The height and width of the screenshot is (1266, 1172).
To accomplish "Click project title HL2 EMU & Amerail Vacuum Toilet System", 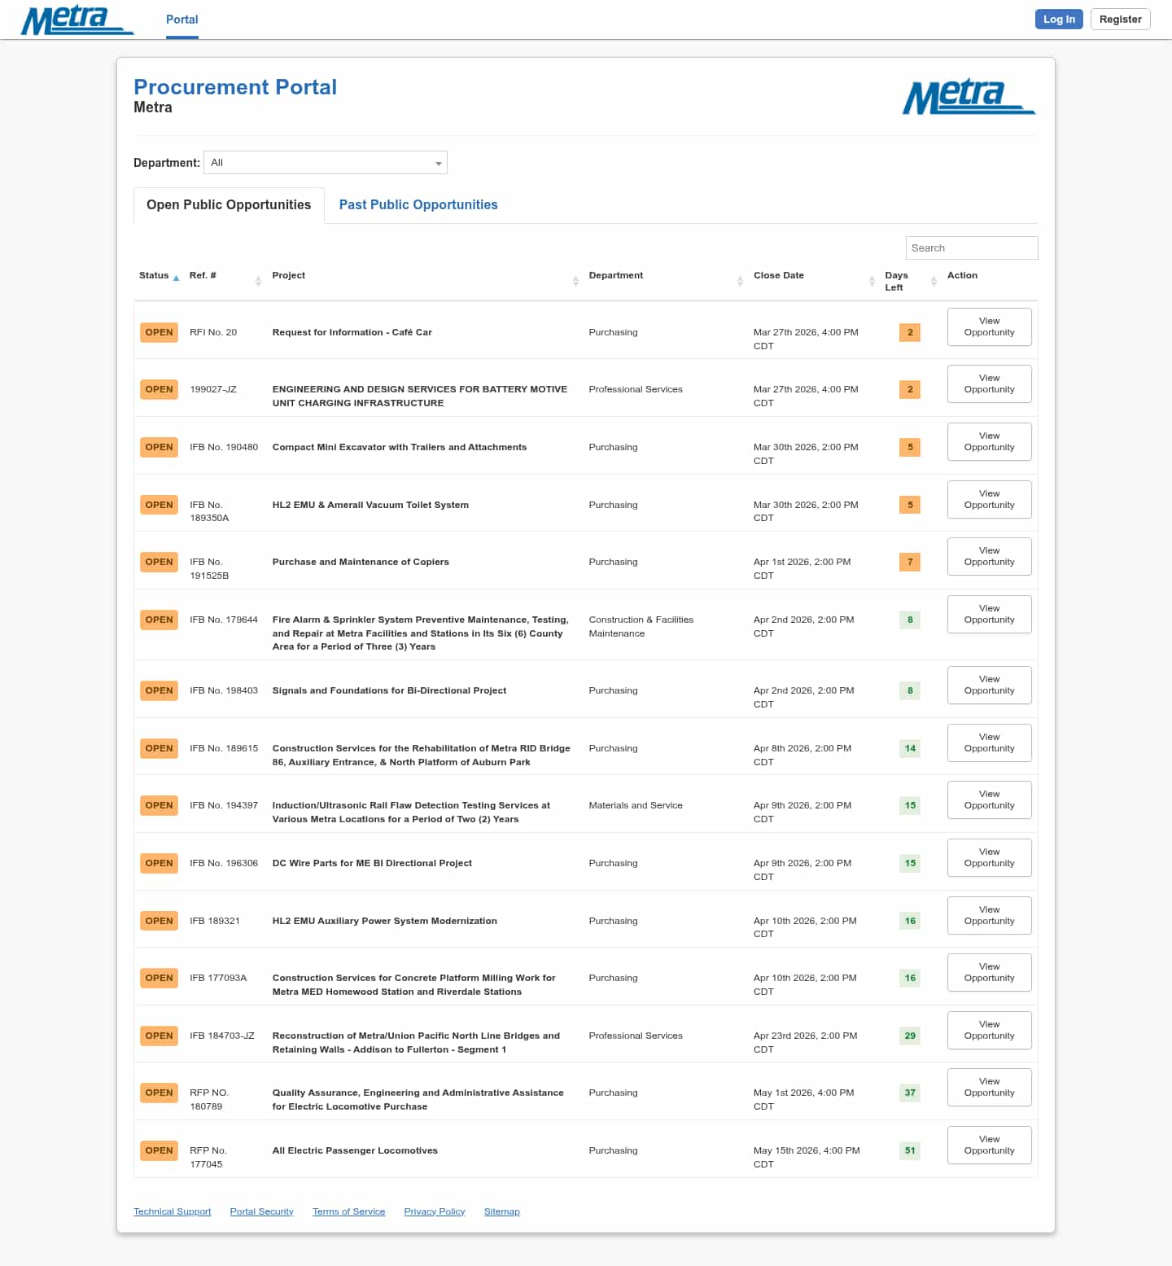I will (370, 505).
